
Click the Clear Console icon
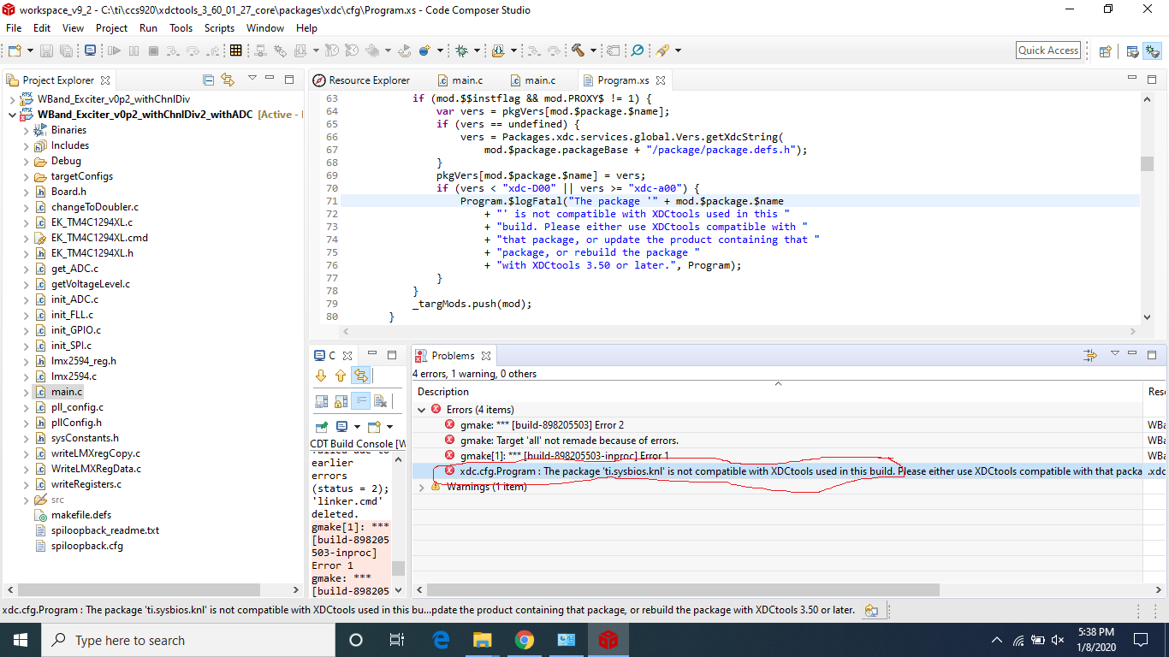(x=381, y=400)
